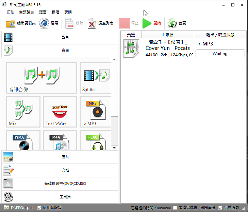Click the D:\FFOutput folder icon in status bar
The width and height of the screenshot is (248, 212).
tap(6, 208)
